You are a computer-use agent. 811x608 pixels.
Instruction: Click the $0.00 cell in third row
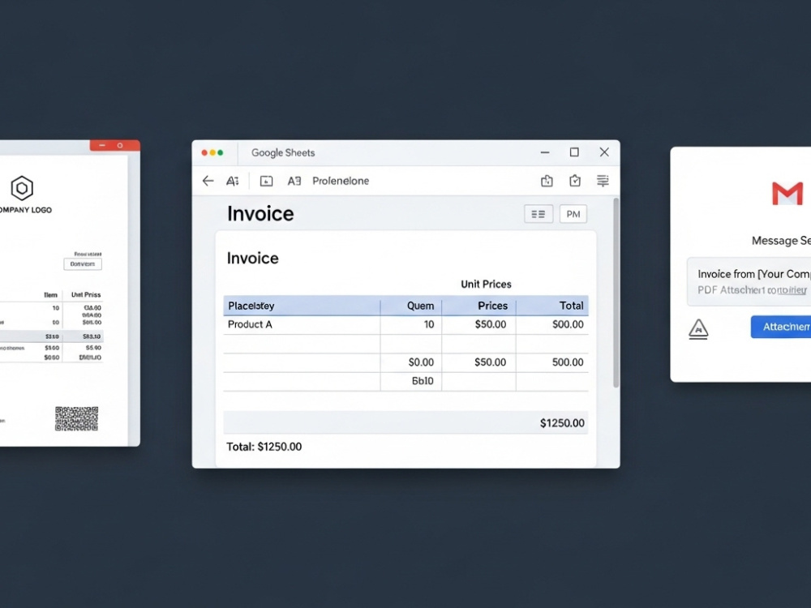pos(411,362)
